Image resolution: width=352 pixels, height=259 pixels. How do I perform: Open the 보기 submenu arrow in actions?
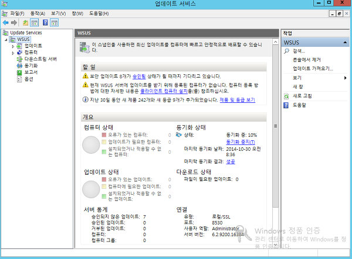tap(346, 78)
